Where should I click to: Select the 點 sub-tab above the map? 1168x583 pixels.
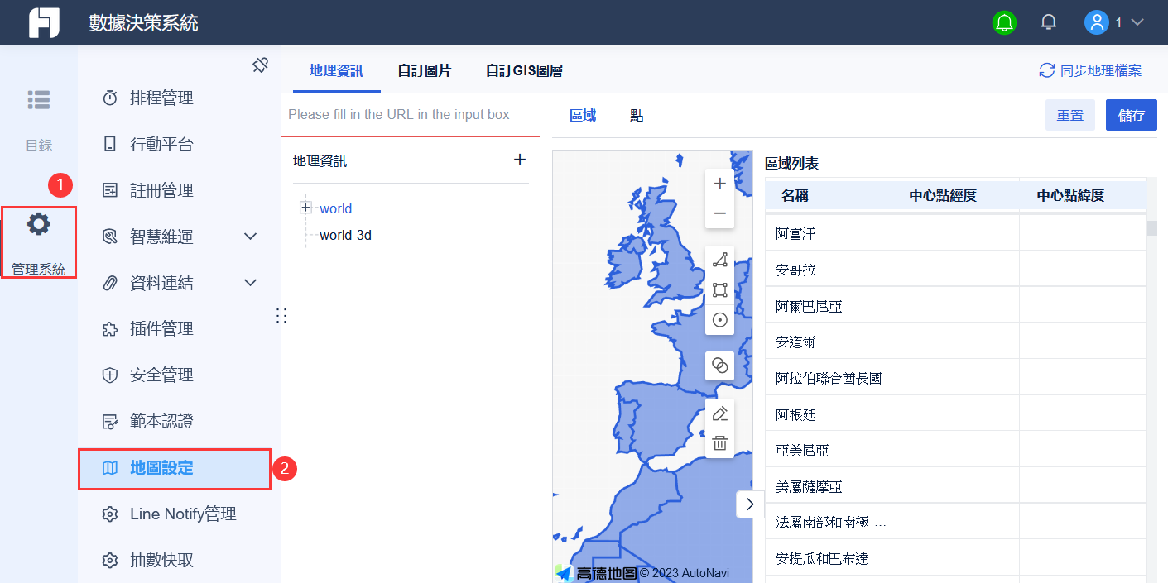pos(636,115)
